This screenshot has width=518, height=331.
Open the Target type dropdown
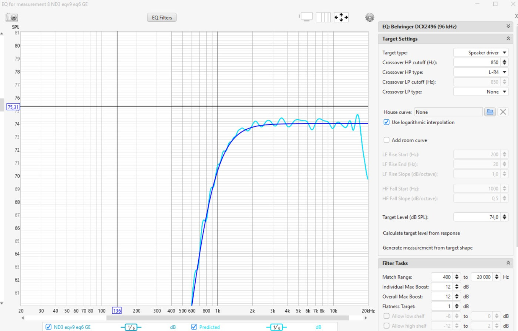[481, 52]
